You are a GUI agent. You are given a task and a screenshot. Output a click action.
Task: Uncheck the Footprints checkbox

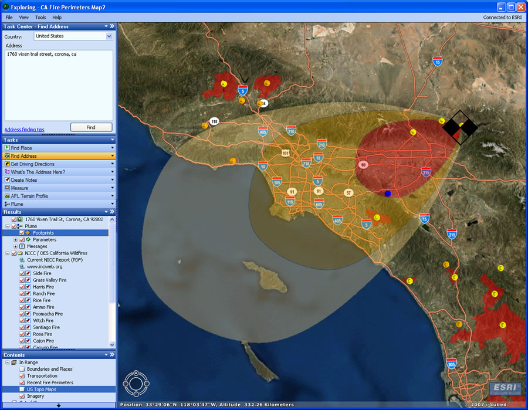click(x=22, y=233)
